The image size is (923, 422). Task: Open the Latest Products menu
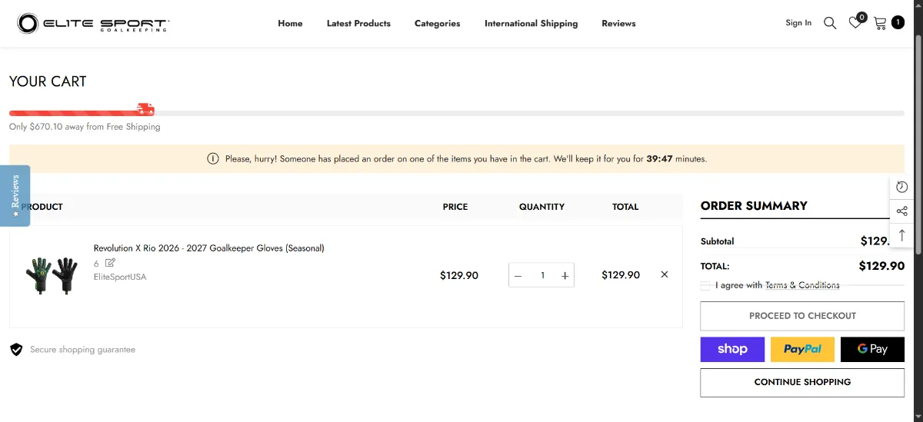[358, 24]
